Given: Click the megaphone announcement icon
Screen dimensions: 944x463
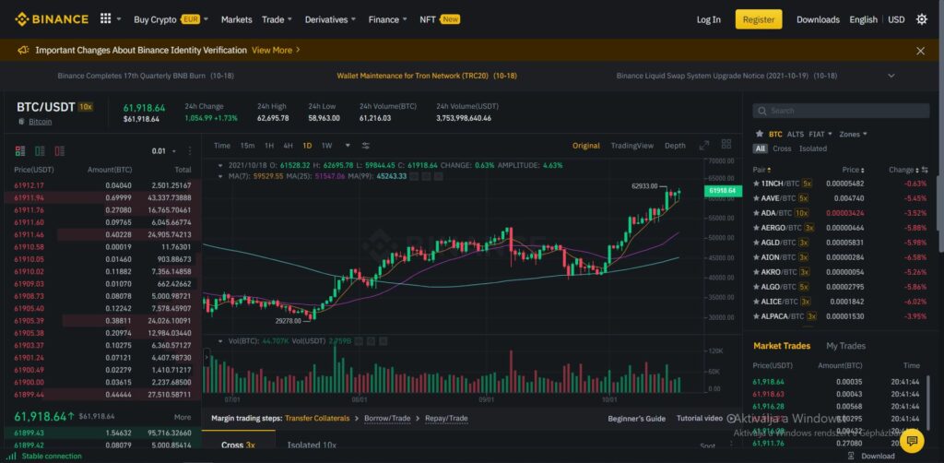Looking at the screenshot, I should pyautogui.click(x=23, y=50).
